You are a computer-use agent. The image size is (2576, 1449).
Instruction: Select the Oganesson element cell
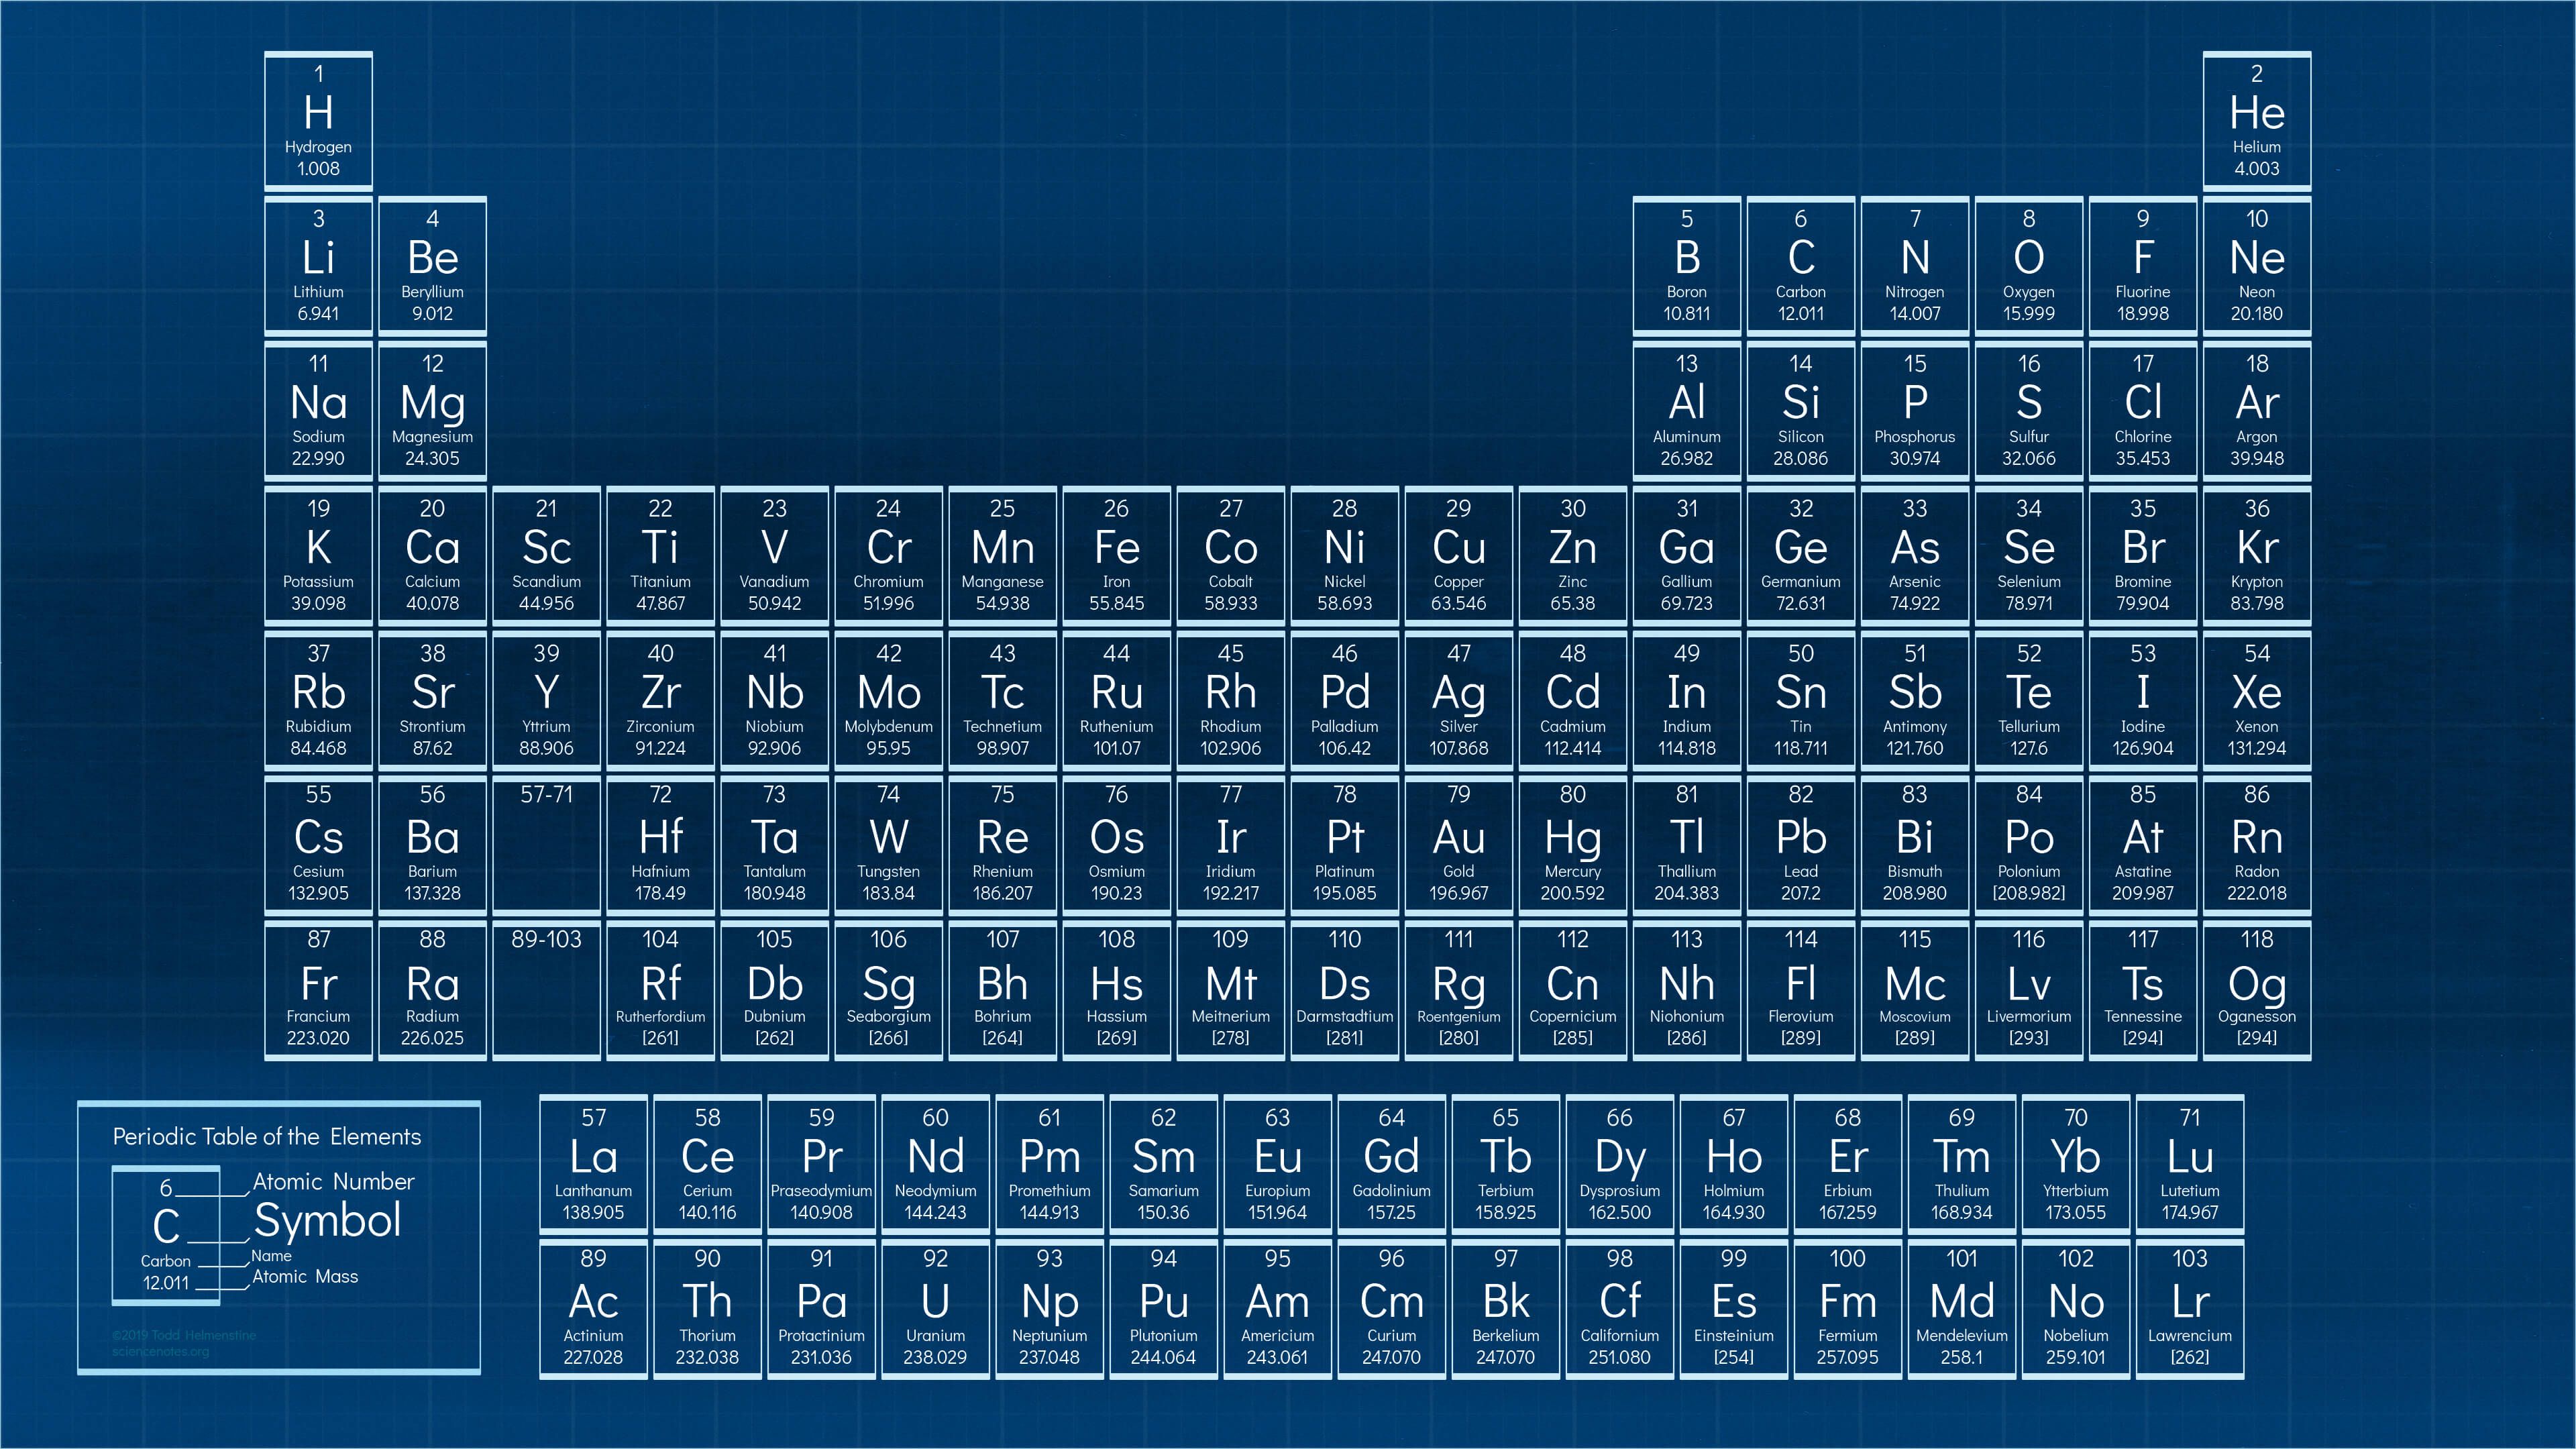click(2256, 991)
